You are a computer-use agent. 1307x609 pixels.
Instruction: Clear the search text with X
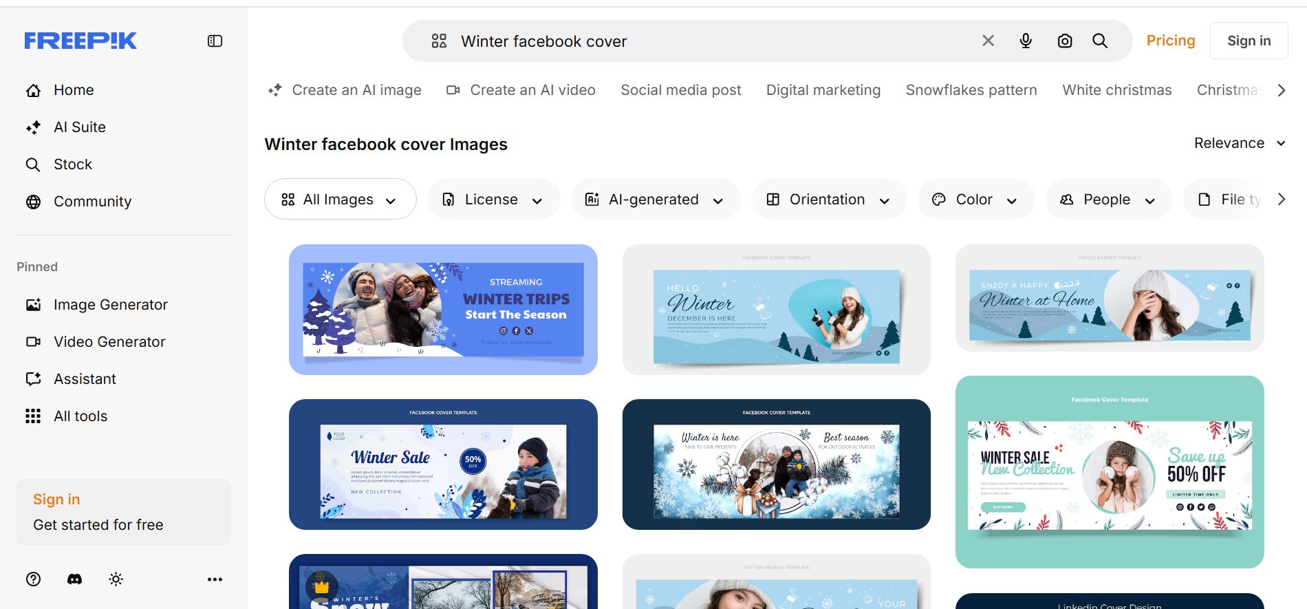coord(988,41)
